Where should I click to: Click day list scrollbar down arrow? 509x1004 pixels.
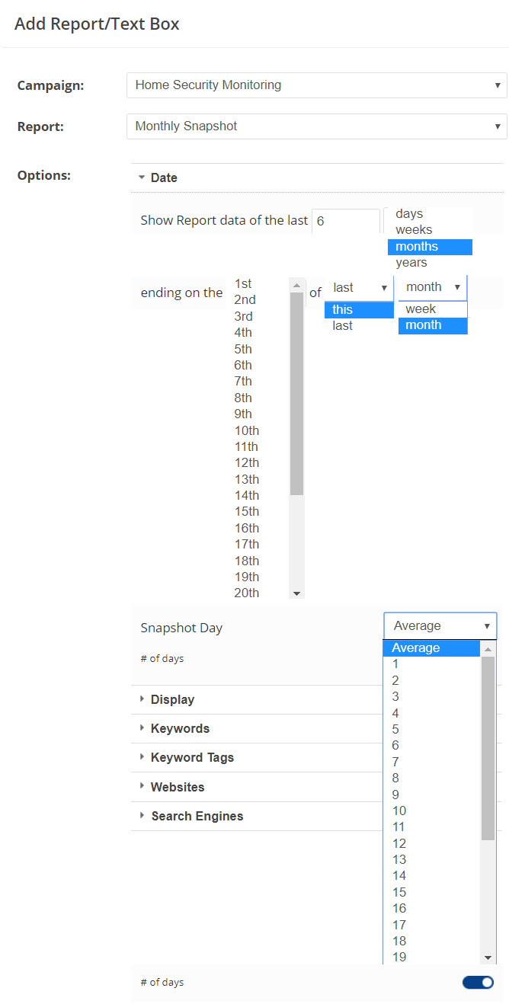point(297,593)
